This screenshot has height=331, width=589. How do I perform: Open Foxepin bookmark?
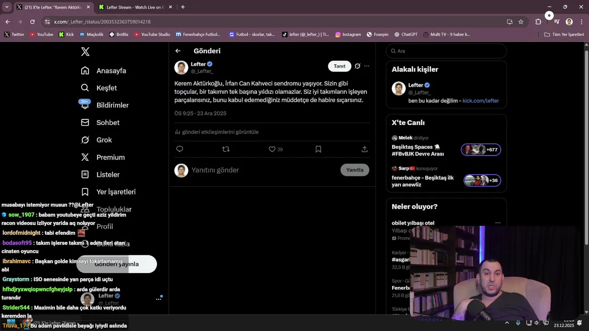pyautogui.click(x=377, y=34)
